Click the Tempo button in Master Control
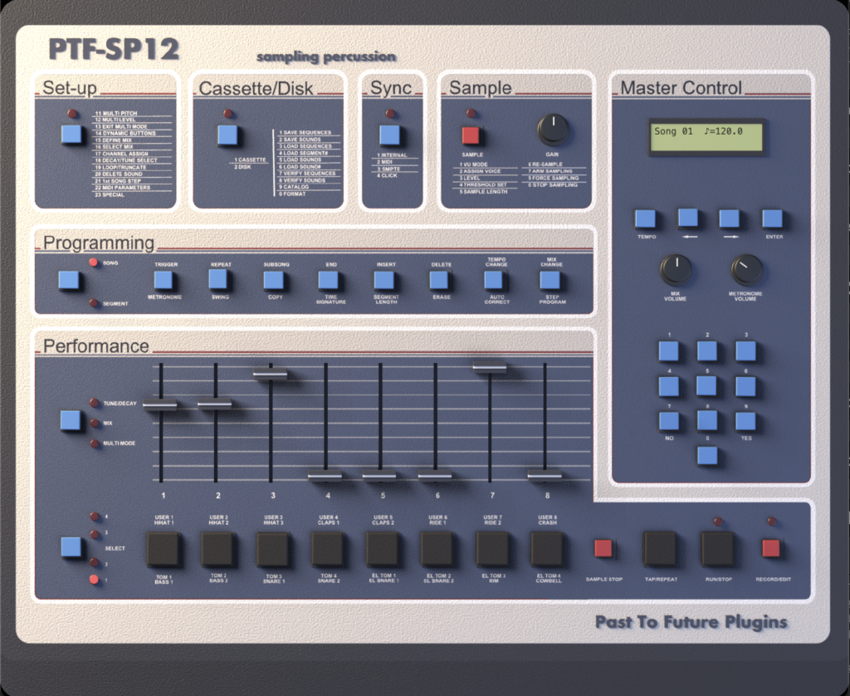Screen dimensions: 850x696 coord(645,218)
